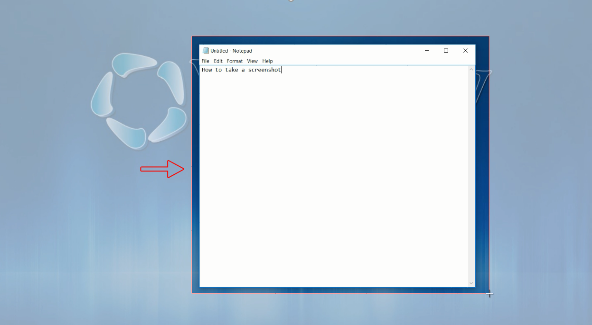592x325 pixels.
Task: Open the Help menu
Action: (267, 61)
